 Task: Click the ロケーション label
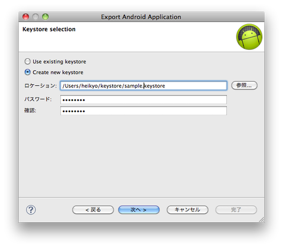[40, 86]
